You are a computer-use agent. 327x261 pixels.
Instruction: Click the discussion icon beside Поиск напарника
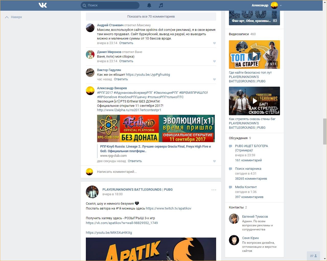click(x=230, y=169)
